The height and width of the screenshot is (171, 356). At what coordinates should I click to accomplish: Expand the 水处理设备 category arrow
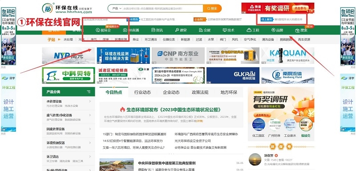pyautogui.click(x=90, y=101)
